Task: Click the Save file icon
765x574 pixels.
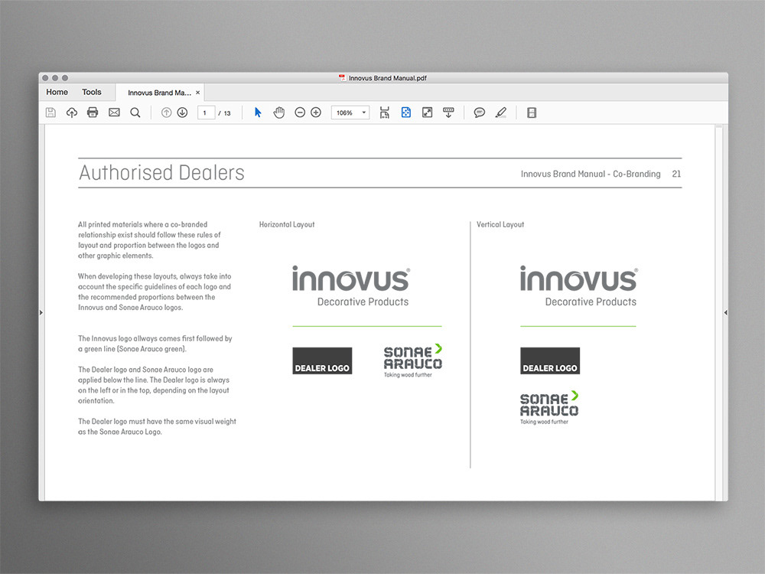Action: (x=50, y=113)
